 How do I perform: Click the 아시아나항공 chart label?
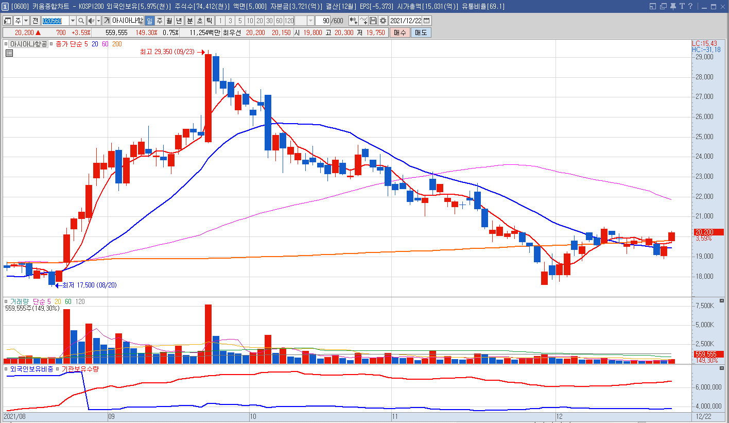[x=29, y=44]
